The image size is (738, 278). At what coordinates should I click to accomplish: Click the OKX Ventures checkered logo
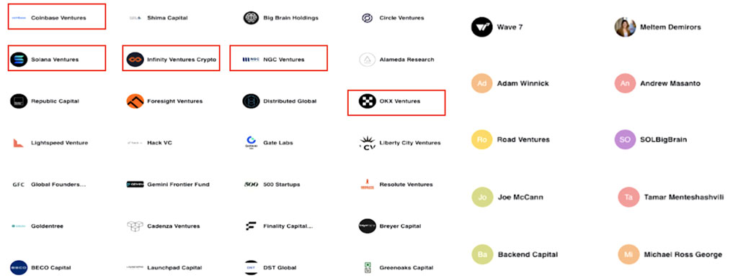pyautogui.click(x=367, y=101)
